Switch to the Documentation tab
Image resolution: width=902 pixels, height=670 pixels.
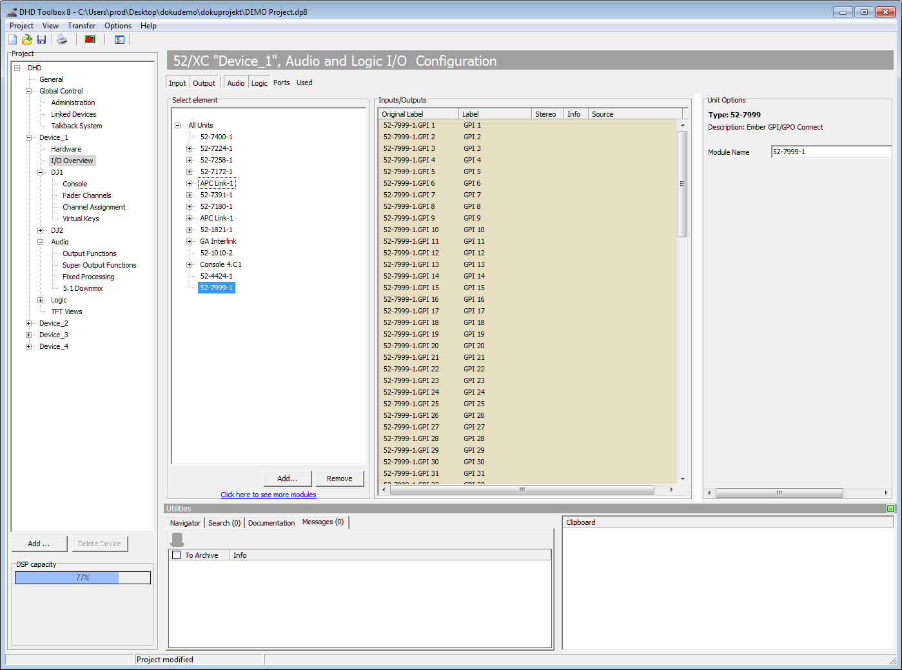point(271,523)
